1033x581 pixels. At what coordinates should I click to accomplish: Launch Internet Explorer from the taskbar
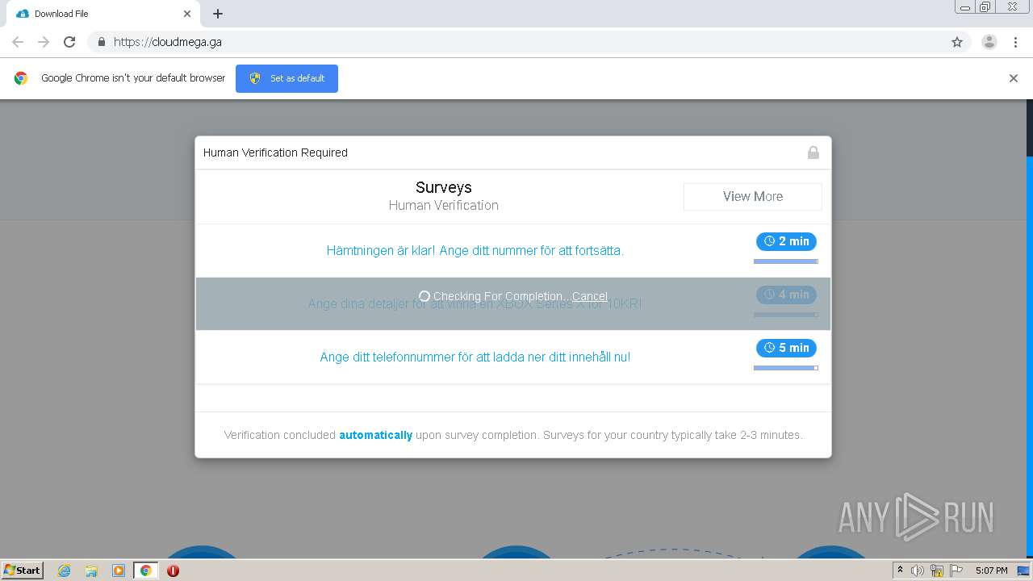pyautogui.click(x=65, y=571)
